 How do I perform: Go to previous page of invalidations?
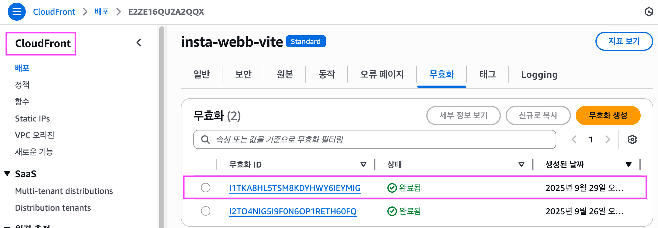click(x=574, y=139)
